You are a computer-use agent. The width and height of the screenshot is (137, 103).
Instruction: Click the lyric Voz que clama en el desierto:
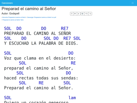40,58
